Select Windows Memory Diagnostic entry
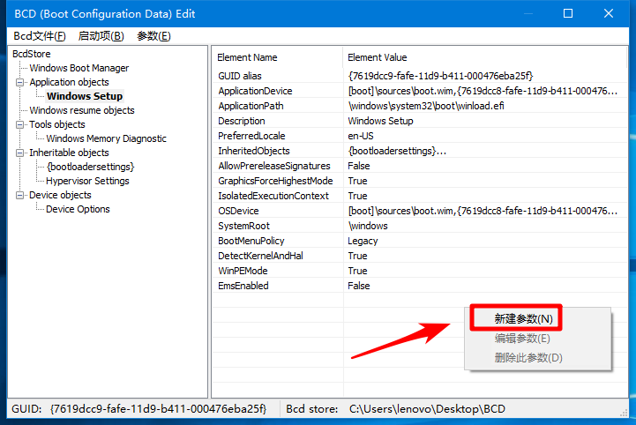 106,138
